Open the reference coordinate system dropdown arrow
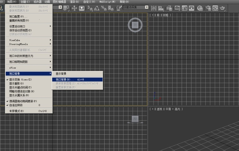 [x=60, y=7]
